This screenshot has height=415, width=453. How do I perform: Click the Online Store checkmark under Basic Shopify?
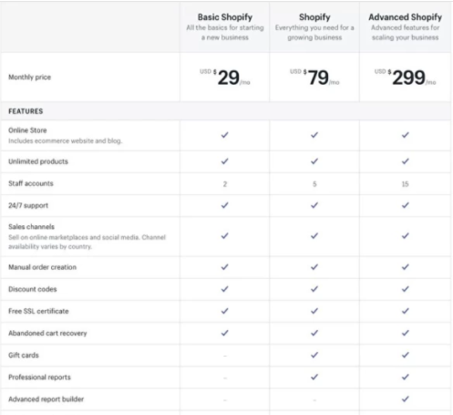click(224, 135)
